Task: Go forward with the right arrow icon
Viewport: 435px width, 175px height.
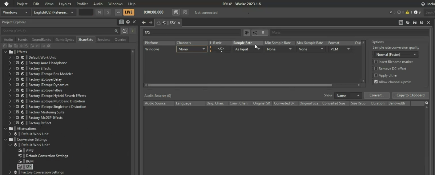Action: coord(151,22)
